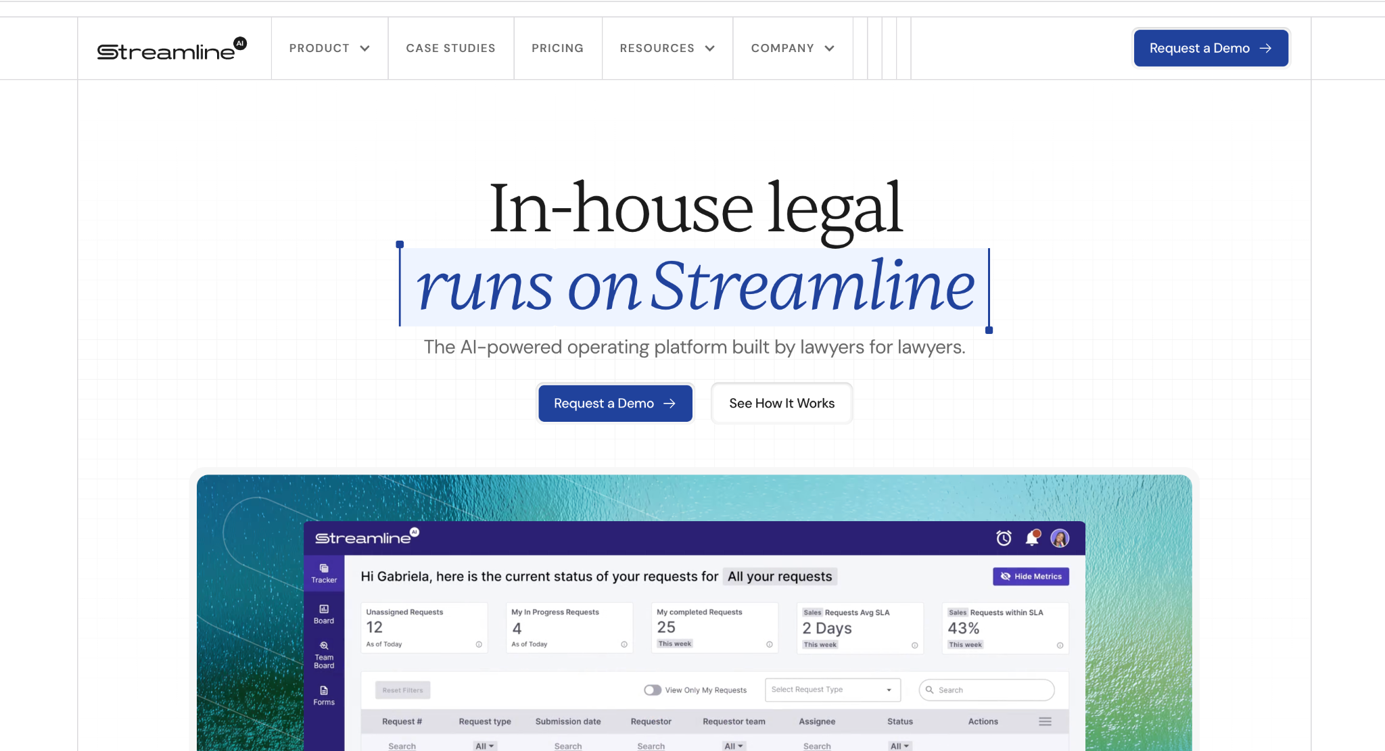Open the Select Request Type dropdown

(832, 689)
